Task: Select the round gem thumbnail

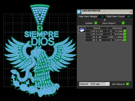Action: click(82, 30)
